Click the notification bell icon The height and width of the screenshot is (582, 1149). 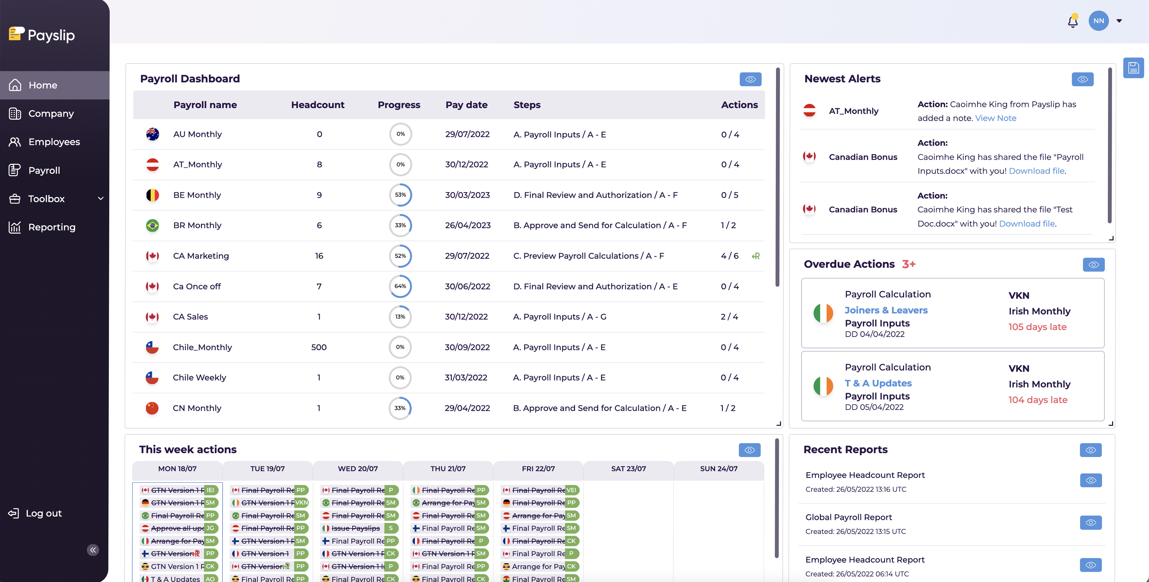click(1072, 21)
